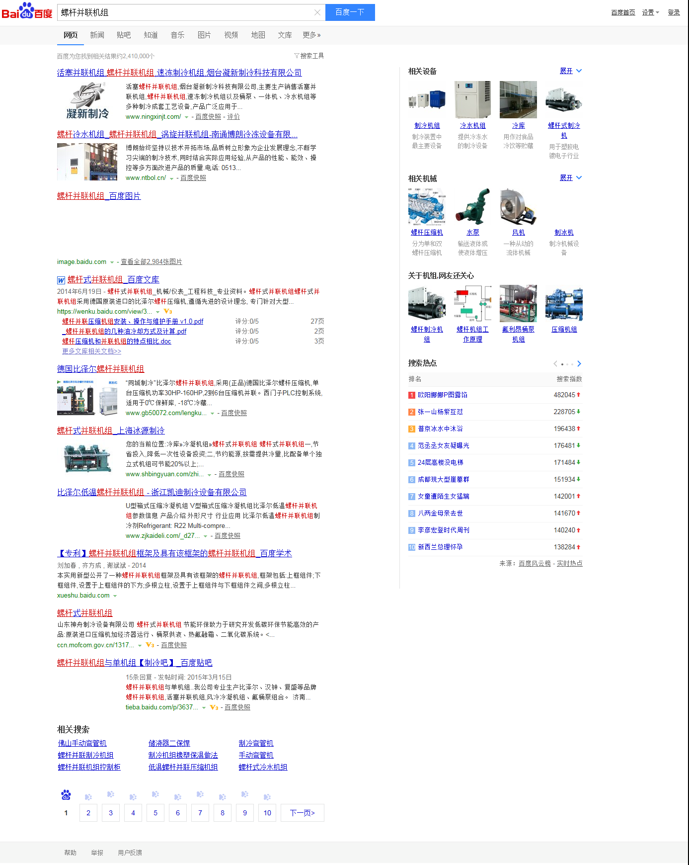Click the Word document icon for 百度文库 result
The height and width of the screenshot is (865, 689).
coord(61,280)
